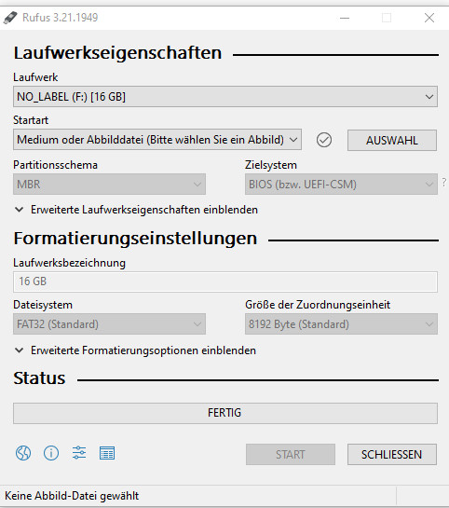This screenshot has width=449, height=508.
Task: Open the Zielsystem BIOS dropdown
Action: (341, 184)
